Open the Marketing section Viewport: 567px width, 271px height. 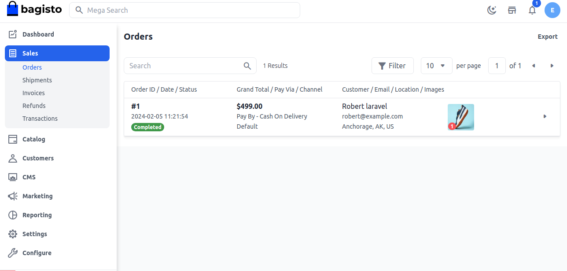point(37,196)
